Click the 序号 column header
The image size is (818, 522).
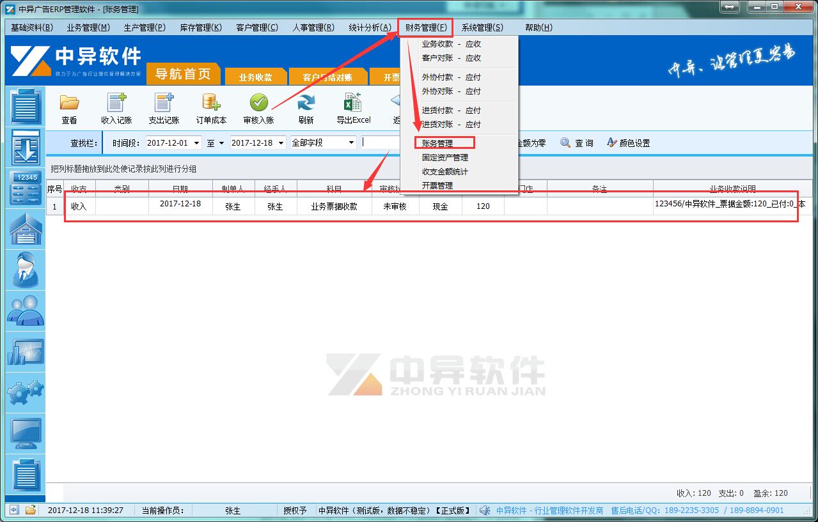pos(55,189)
